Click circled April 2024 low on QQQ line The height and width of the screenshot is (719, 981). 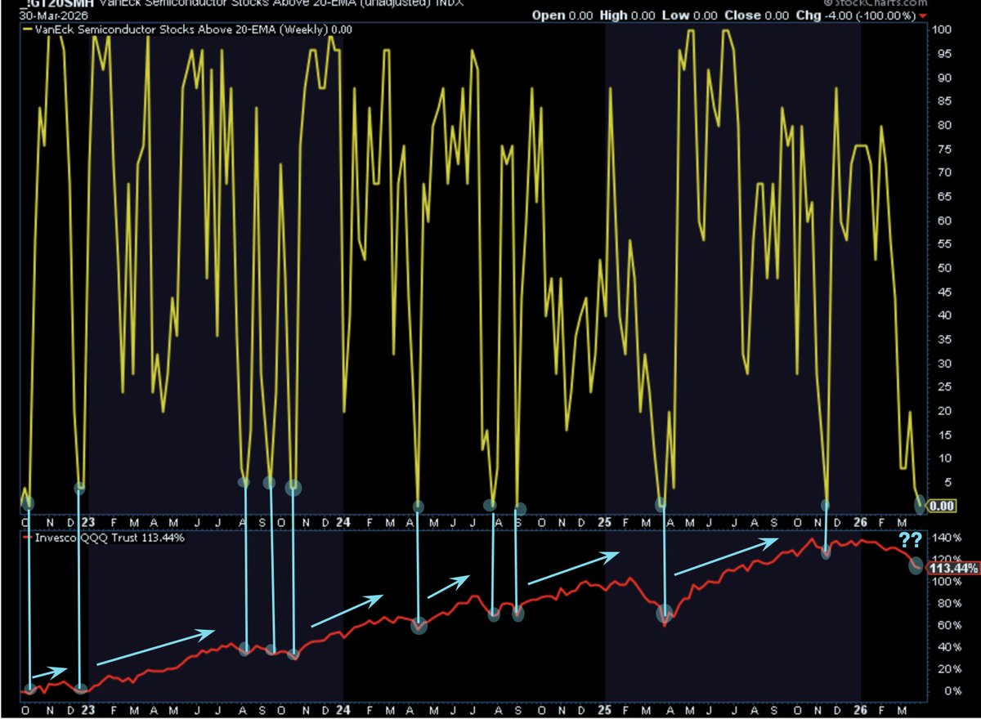tap(419, 626)
